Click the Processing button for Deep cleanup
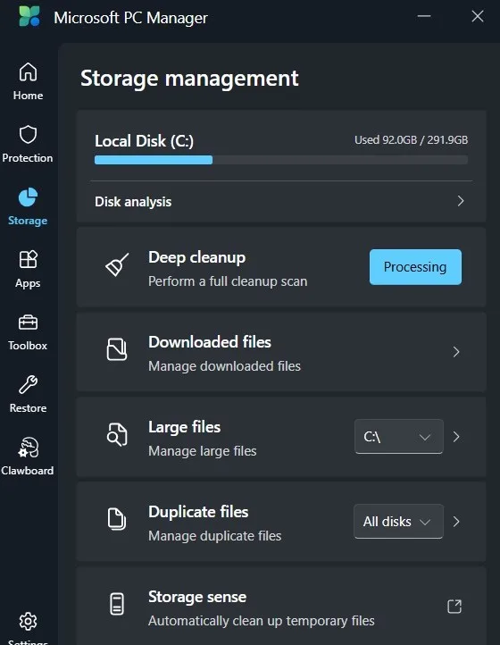 [415, 267]
